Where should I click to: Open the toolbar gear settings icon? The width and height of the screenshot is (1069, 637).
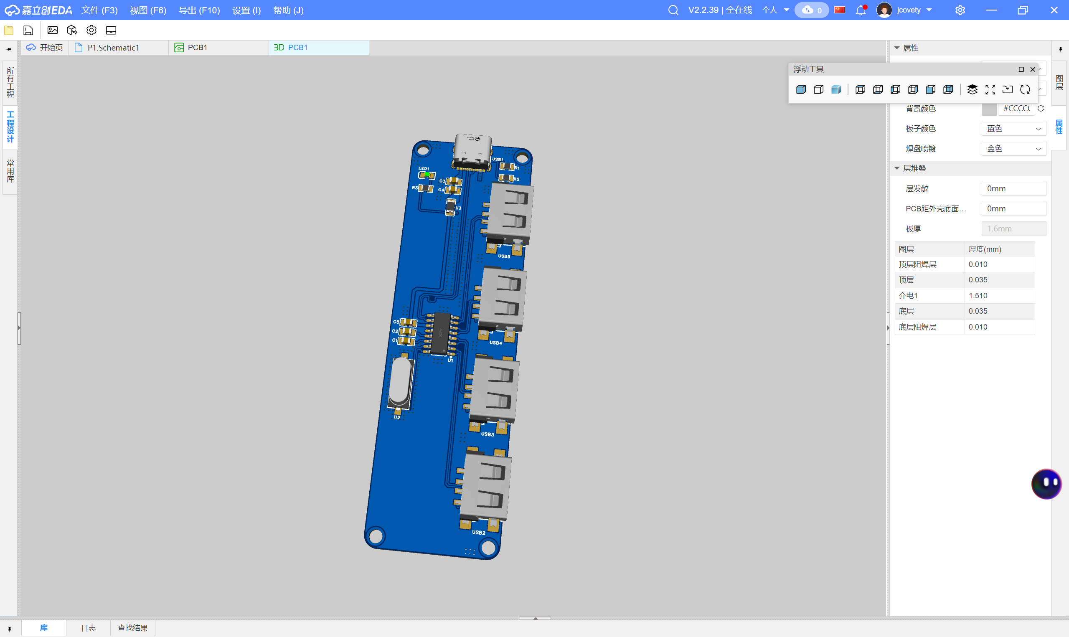coord(91,30)
